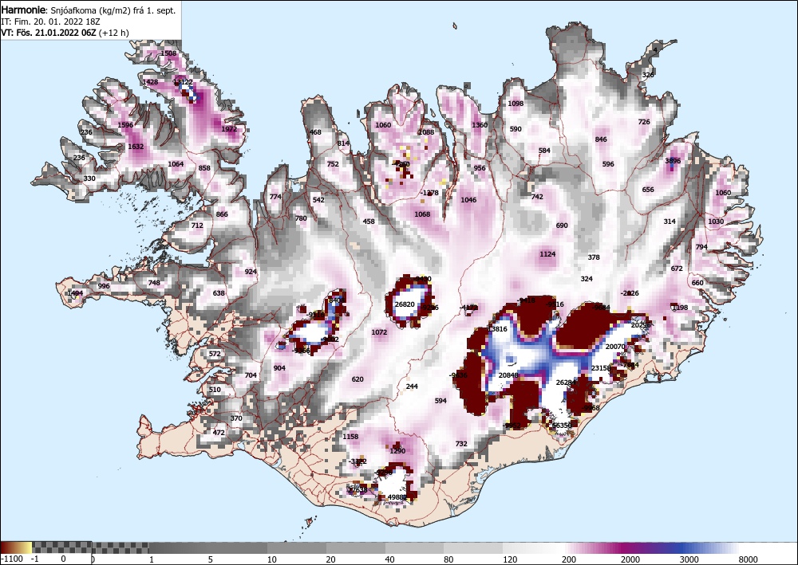798x565 pixels.
Task: Click the map value 1098
Action: click(x=516, y=104)
